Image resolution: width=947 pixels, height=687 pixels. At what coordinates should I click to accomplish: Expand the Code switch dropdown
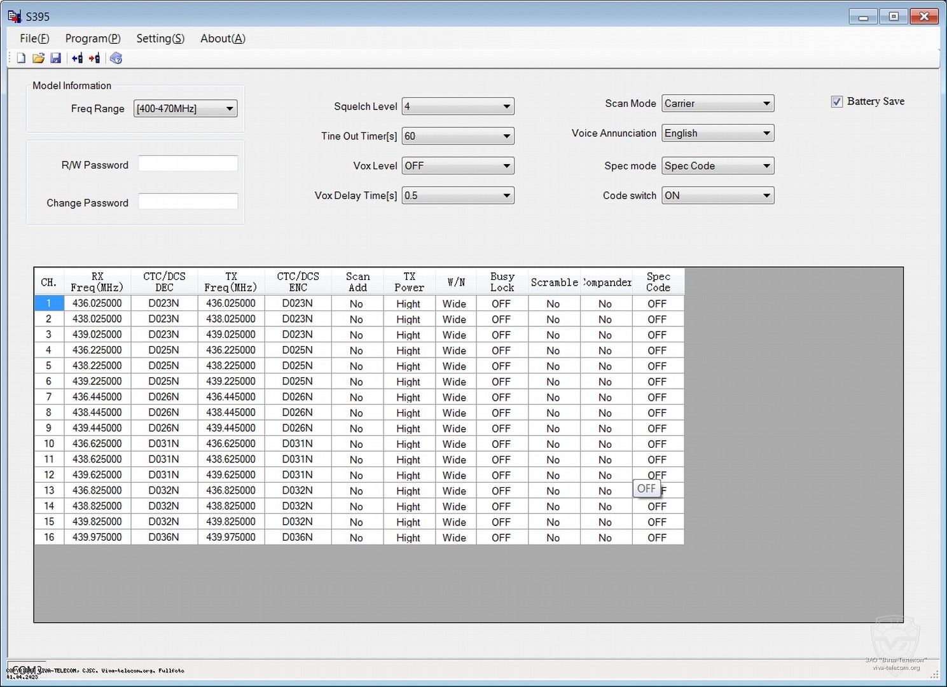(766, 196)
